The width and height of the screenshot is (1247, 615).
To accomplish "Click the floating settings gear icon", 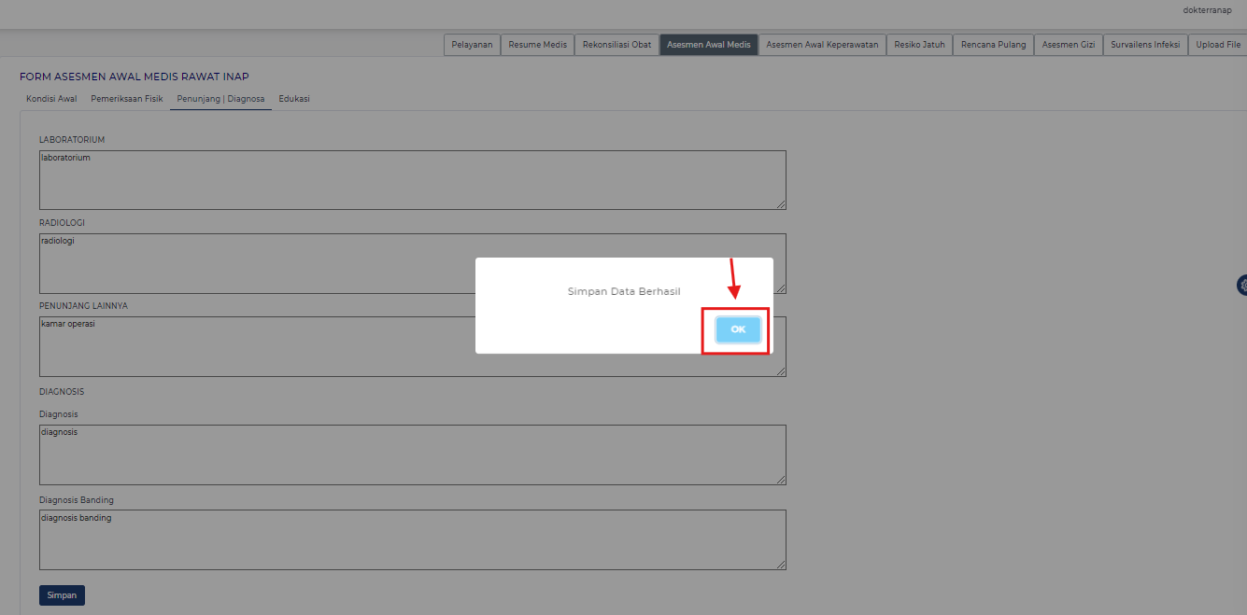I will click(x=1240, y=286).
